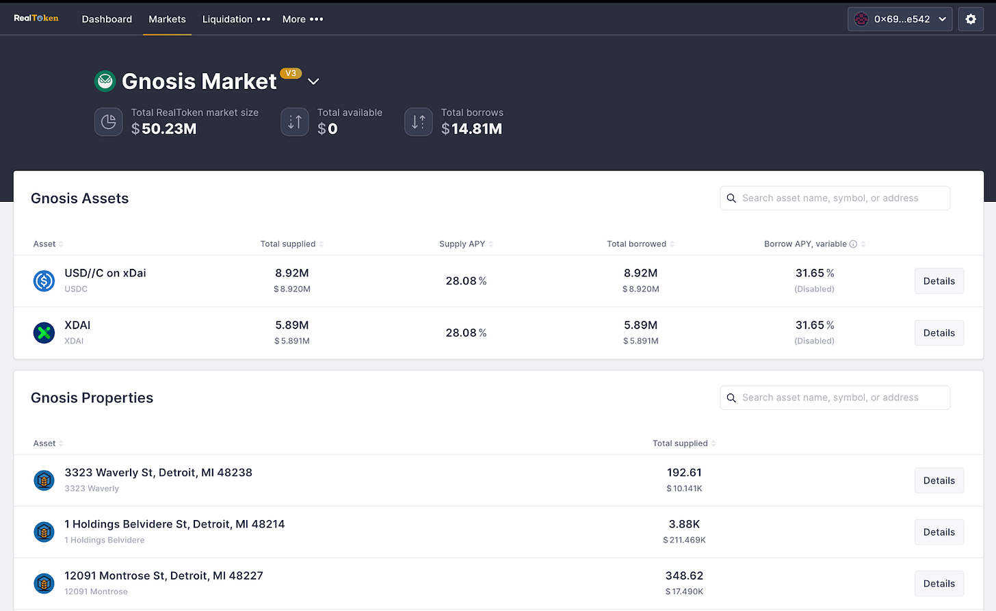
Task: View Details for 1 Holdings Belvidere St
Action: pos(939,532)
